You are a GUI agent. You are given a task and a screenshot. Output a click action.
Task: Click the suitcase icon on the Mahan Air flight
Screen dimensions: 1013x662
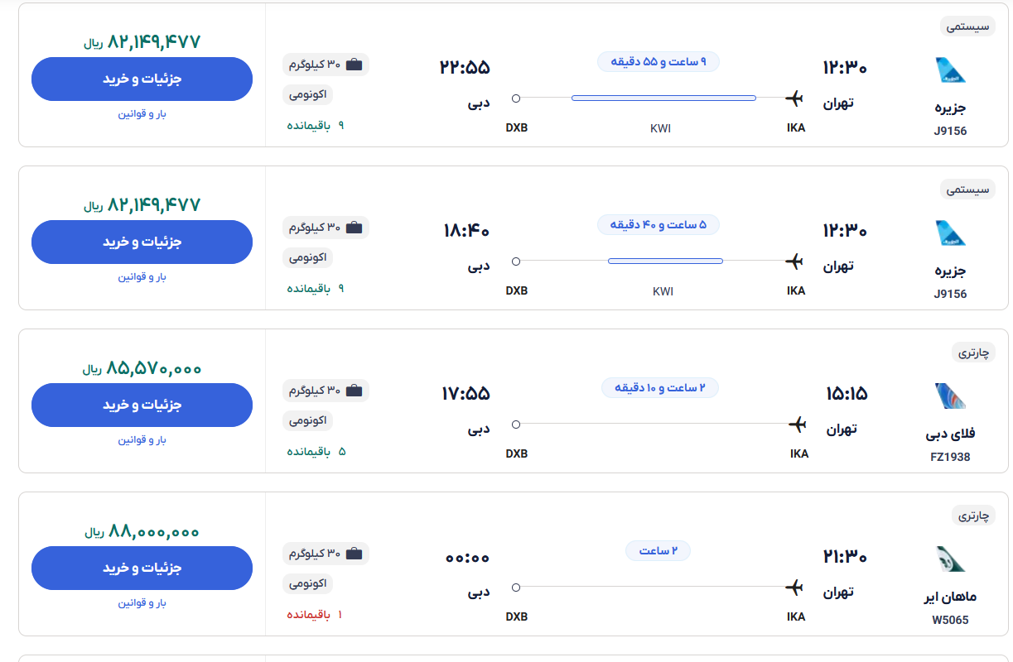coord(354,554)
